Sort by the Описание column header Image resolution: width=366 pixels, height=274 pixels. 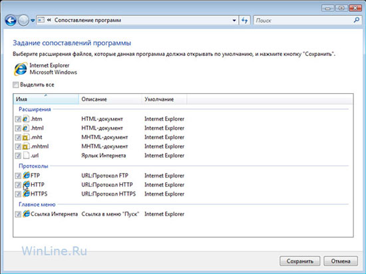[110, 99]
